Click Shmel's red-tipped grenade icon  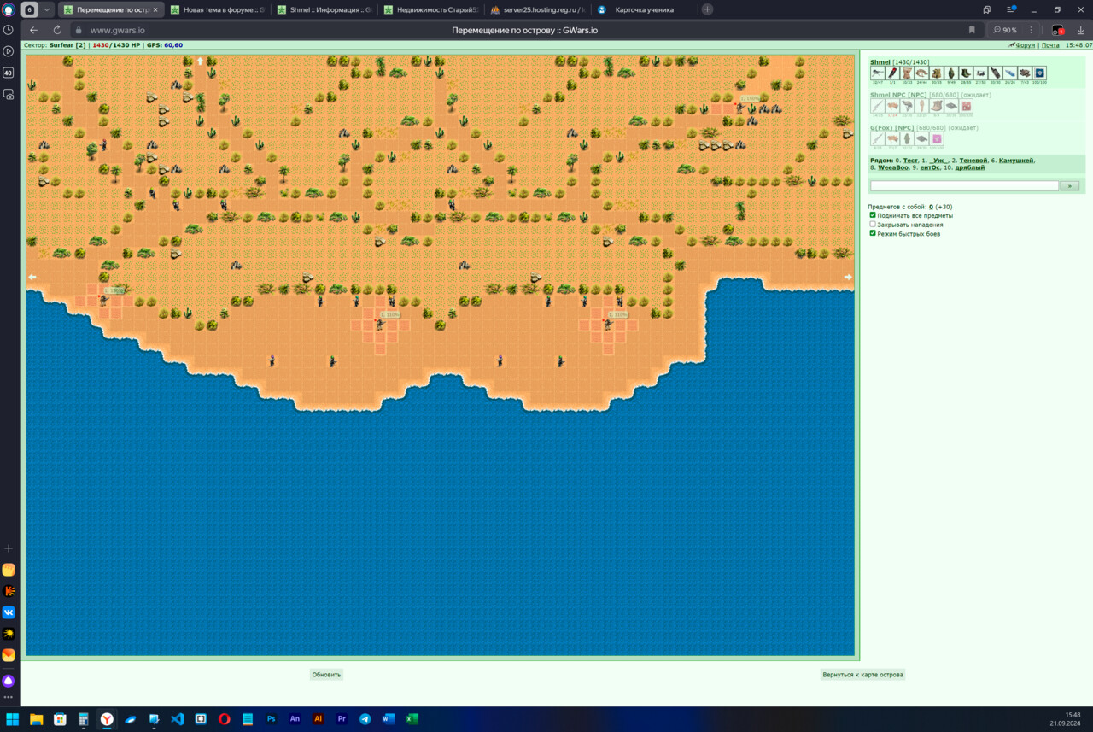click(892, 73)
